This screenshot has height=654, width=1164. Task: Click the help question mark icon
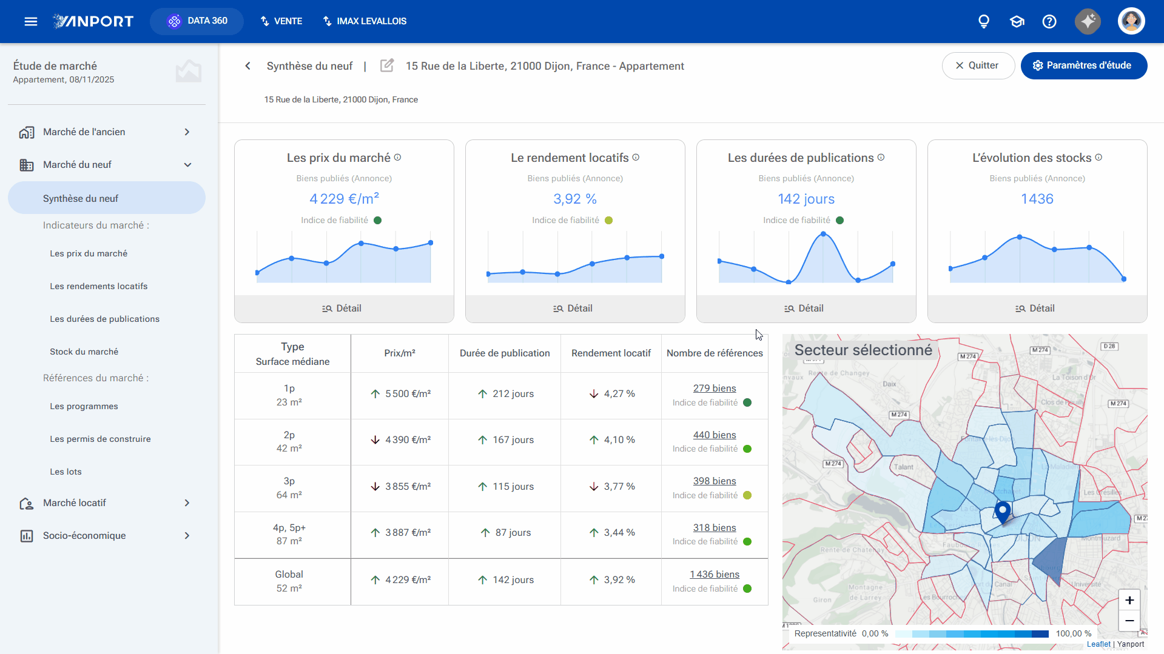tap(1049, 21)
